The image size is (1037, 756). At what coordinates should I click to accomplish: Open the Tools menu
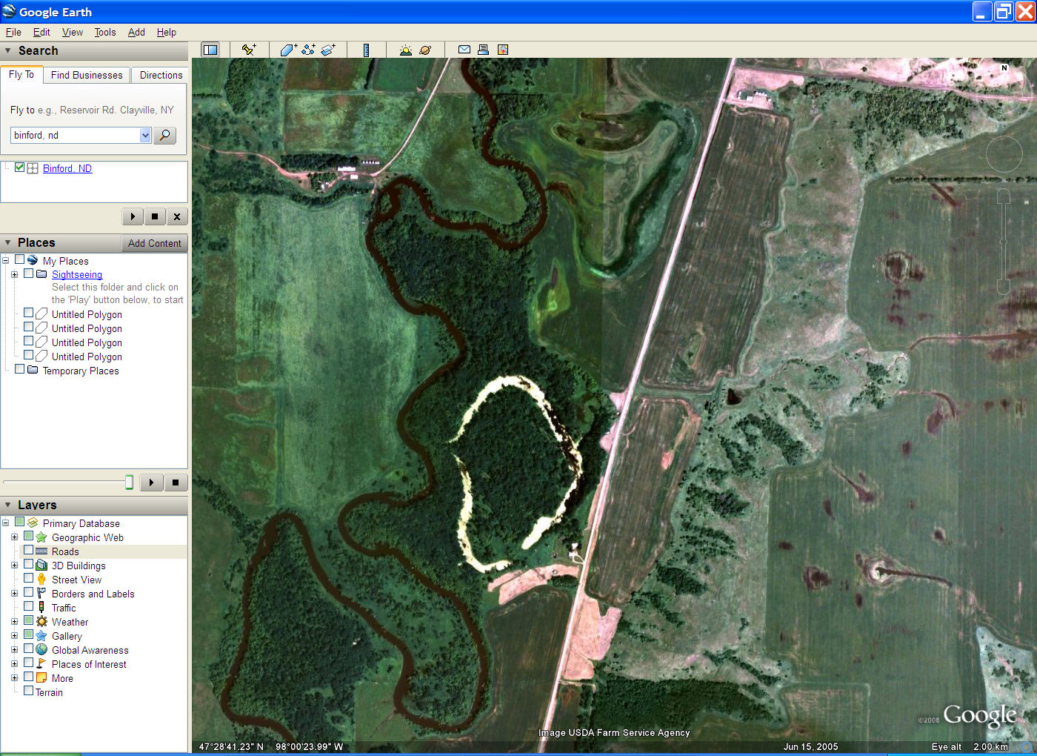pos(105,32)
